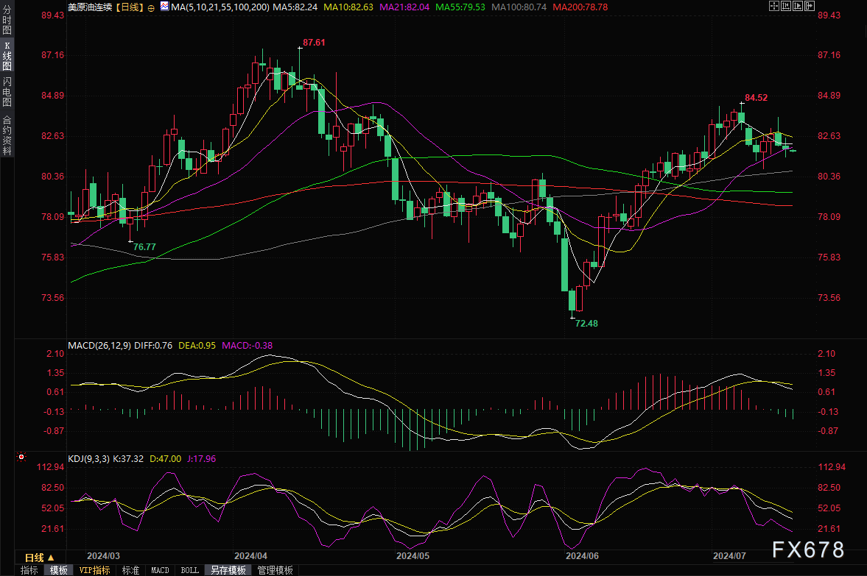The width and height of the screenshot is (867, 576).
Task: Click the 美原油连续 contract title
Action: pos(90,7)
